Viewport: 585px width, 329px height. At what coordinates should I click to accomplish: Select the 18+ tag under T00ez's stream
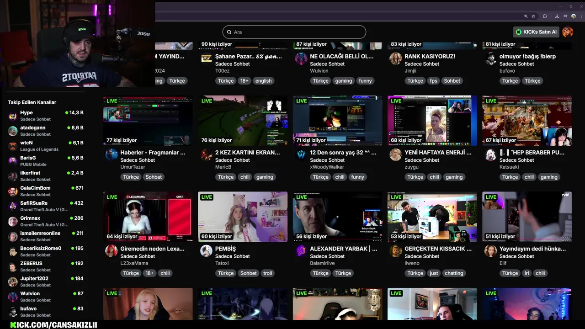[245, 81]
